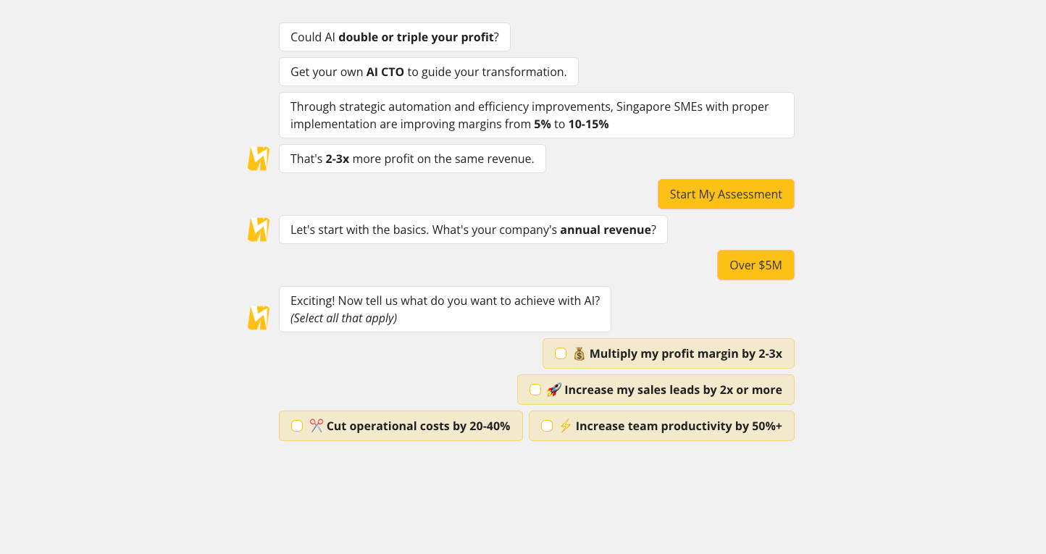
Task: Check the "Increase my sales leads" checkbox
Action: (x=535, y=390)
